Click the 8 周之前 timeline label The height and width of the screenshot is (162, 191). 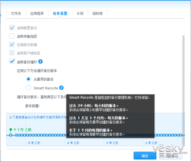tap(33, 143)
